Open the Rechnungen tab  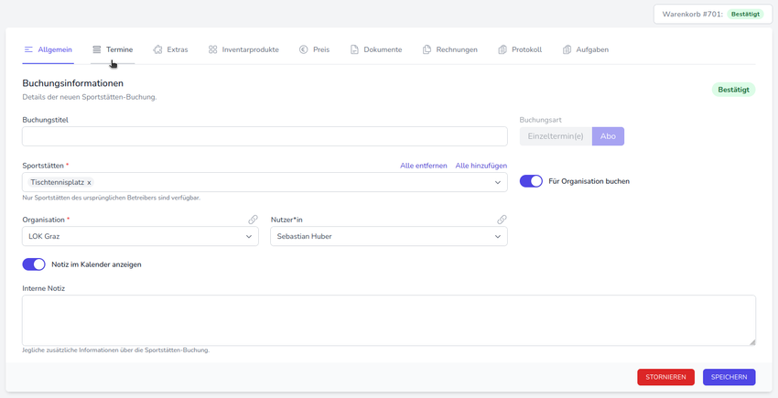click(450, 49)
